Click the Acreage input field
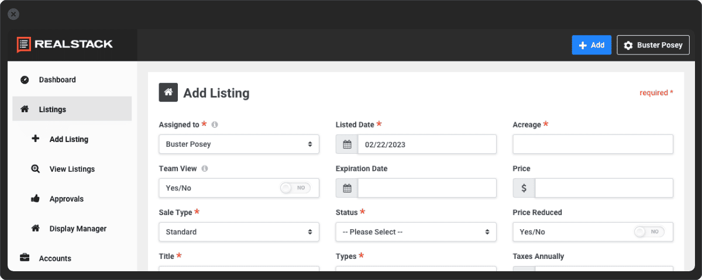Viewport: 702px width, 280px height. (593, 144)
